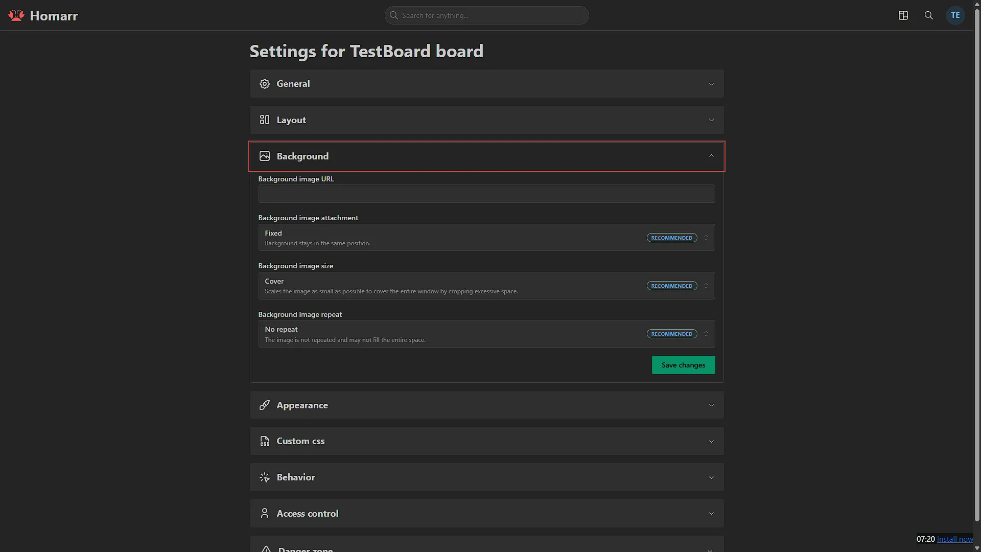Click the Save changes button
This screenshot has width=981, height=552.
pos(683,365)
